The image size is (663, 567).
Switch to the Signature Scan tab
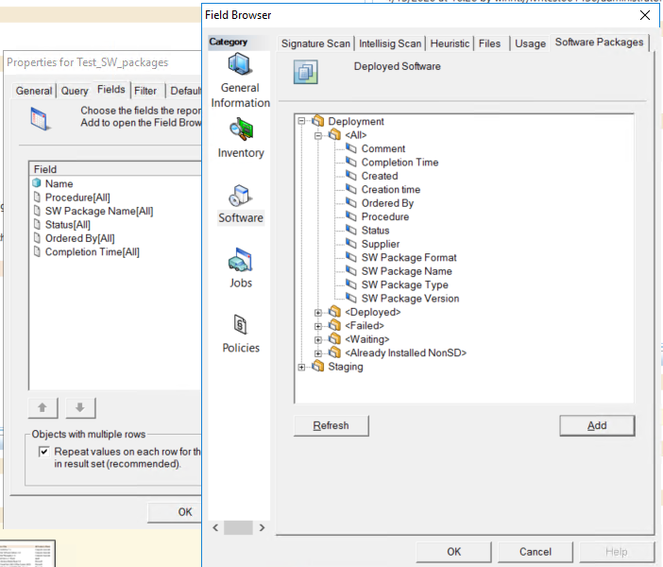(x=315, y=43)
